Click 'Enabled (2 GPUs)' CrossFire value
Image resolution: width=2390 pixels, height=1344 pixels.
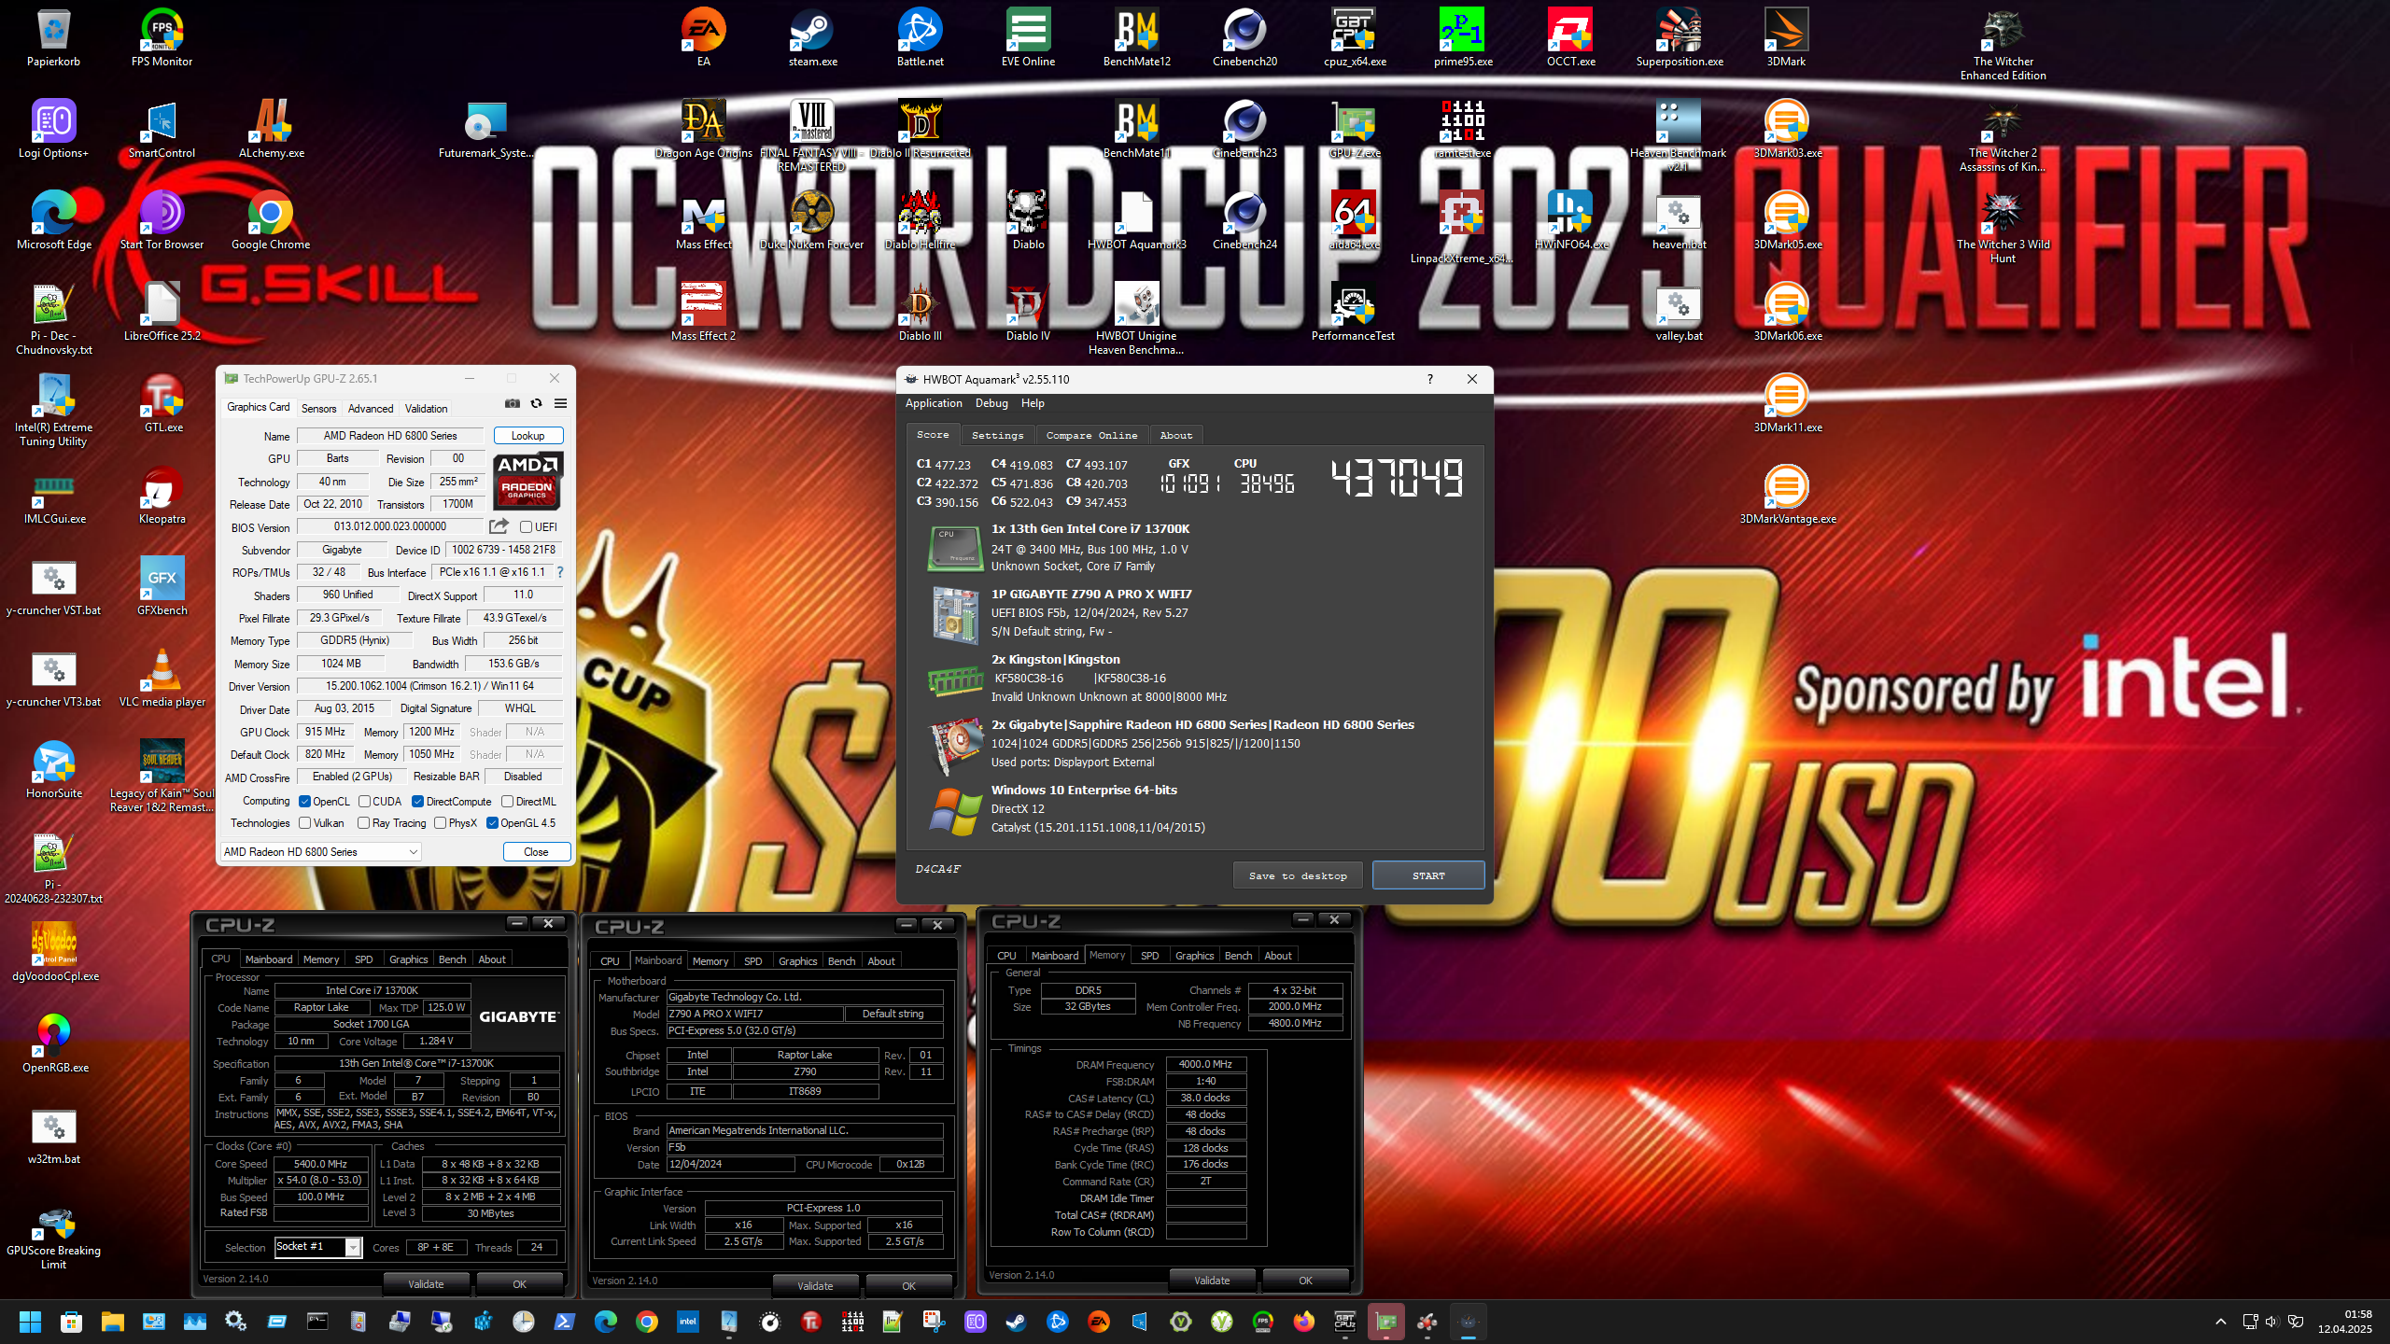point(352,777)
